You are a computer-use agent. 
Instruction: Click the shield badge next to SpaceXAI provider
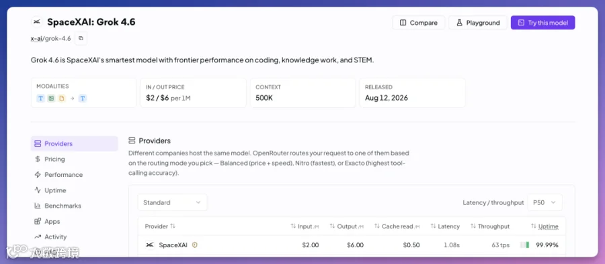[x=195, y=245]
